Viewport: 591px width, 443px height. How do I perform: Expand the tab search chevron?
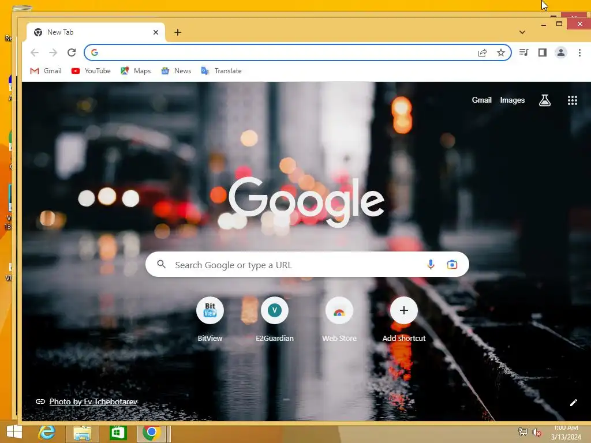tap(522, 32)
